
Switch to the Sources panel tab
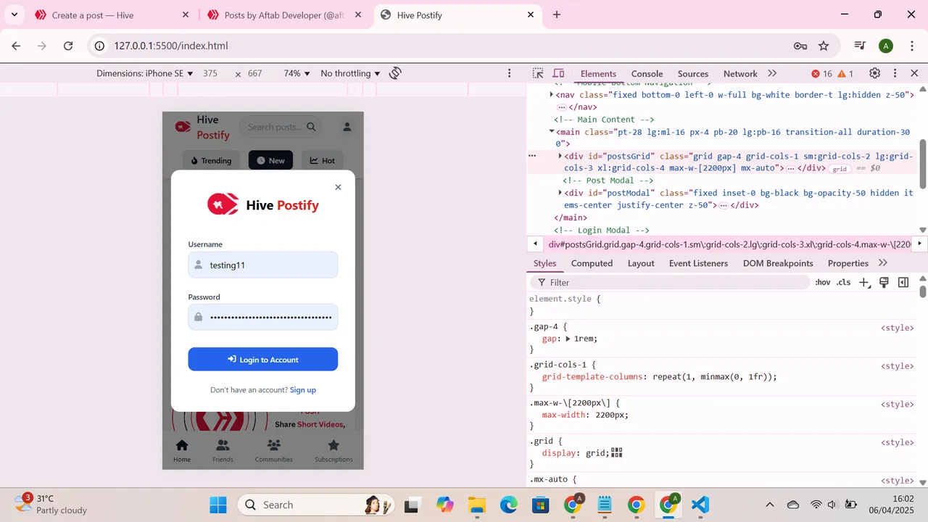tap(693, 73)
